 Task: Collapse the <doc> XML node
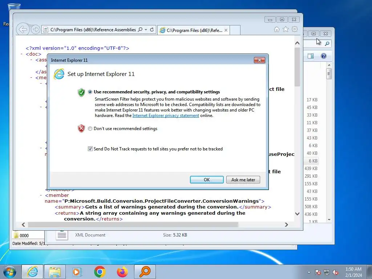click(x=21, y=54)
